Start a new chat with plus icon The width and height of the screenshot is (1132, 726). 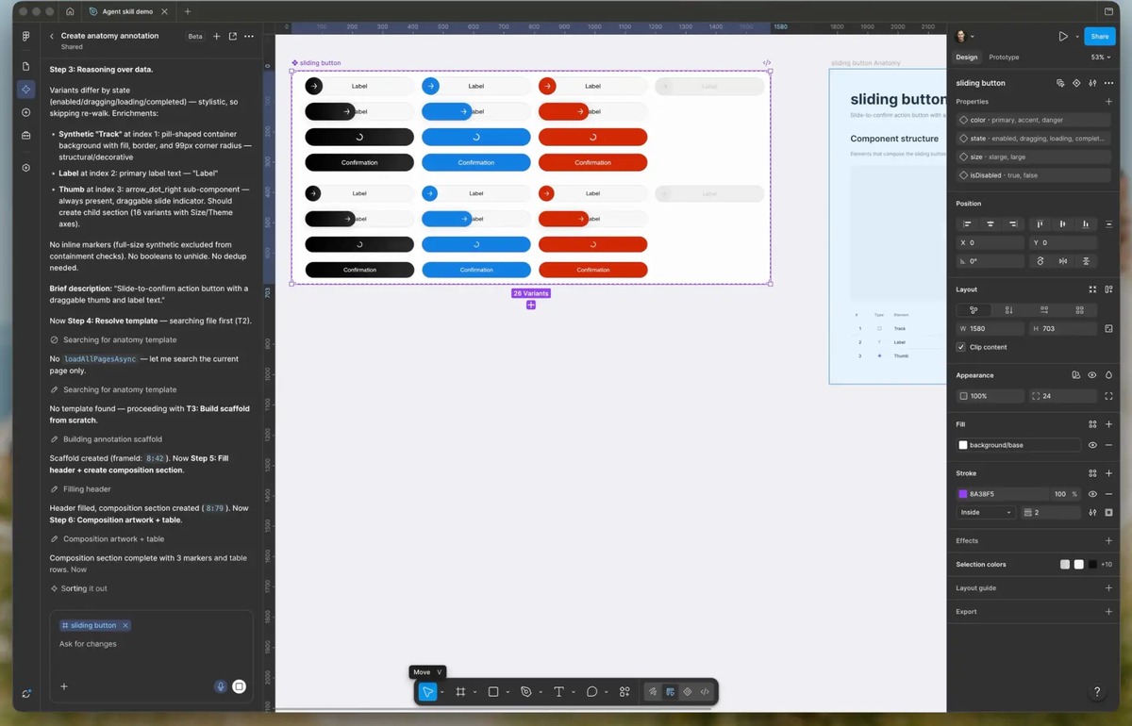(216, 36)
